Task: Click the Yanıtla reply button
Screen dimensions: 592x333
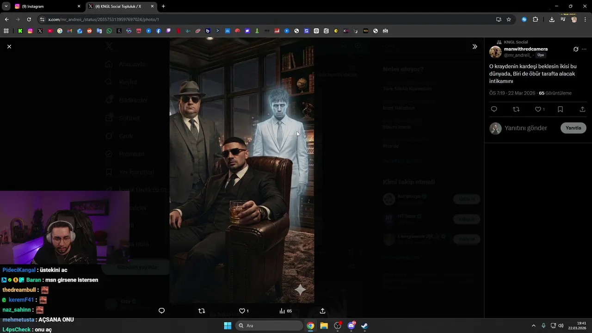Action: coord(573,128)
